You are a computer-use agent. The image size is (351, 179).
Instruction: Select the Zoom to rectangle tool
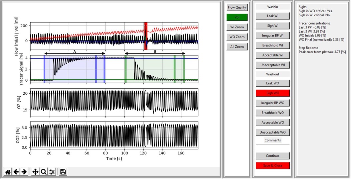pos(44,172)
